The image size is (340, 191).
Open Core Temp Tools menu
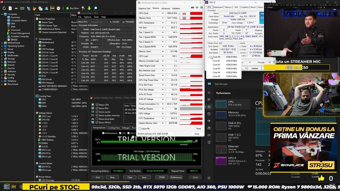[96, 17]
